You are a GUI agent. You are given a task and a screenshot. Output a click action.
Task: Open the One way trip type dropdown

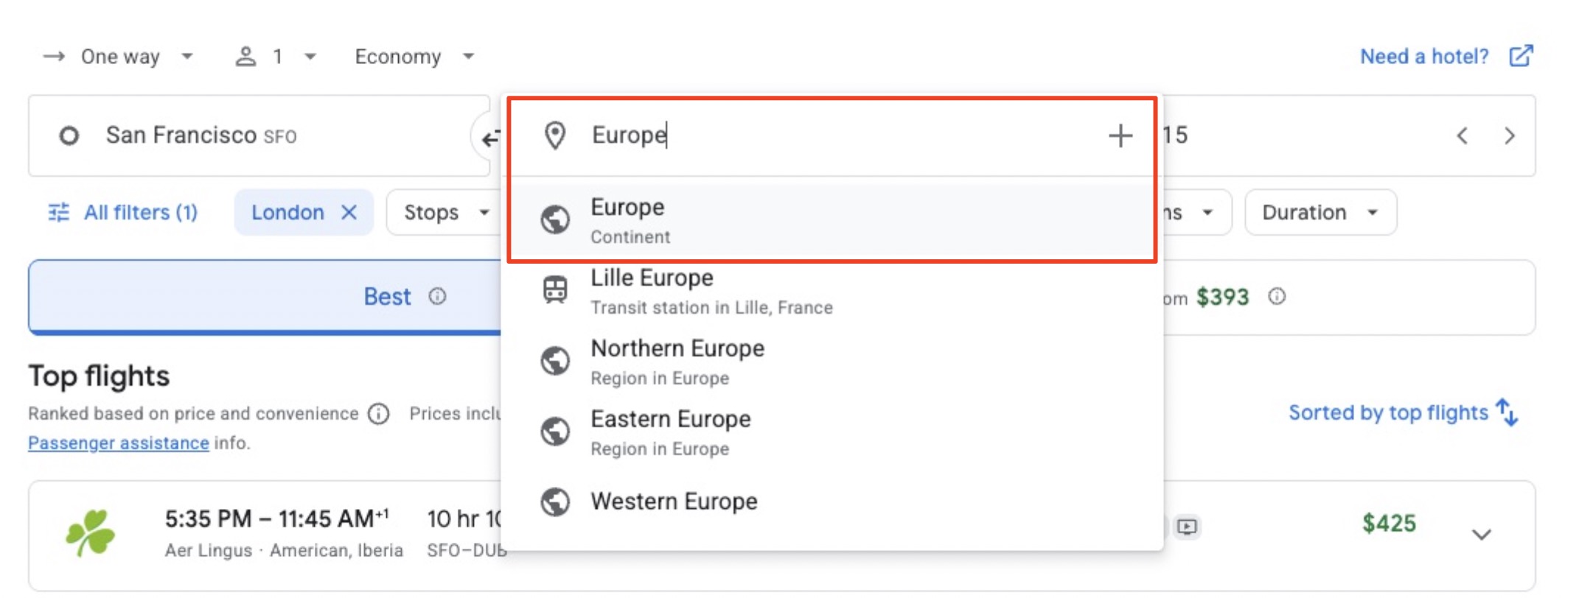(x=118, y=56)
